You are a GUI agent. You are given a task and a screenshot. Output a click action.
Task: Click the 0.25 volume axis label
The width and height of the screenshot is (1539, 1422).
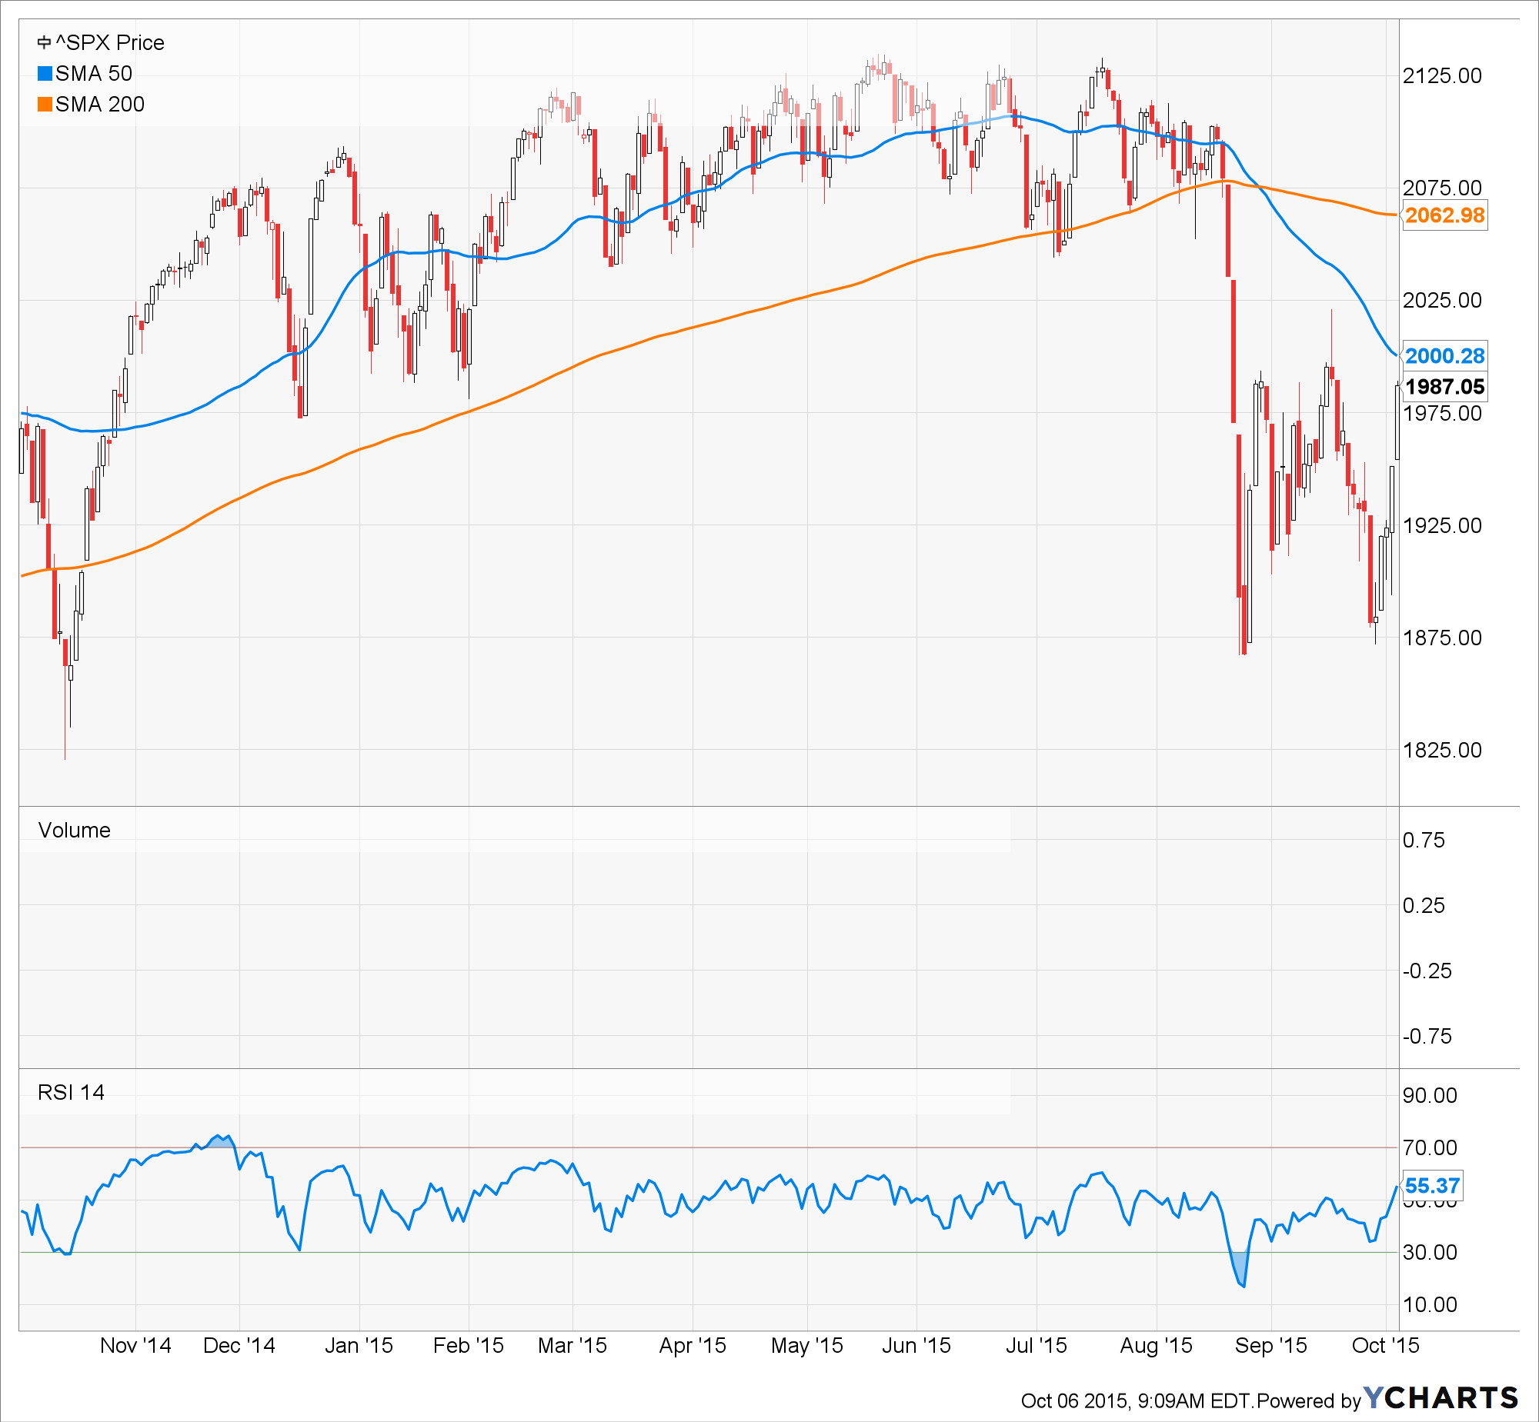[1424, 906]
